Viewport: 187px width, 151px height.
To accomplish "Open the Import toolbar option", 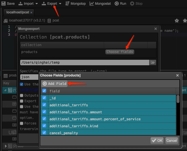I will (x=26, y=4).
